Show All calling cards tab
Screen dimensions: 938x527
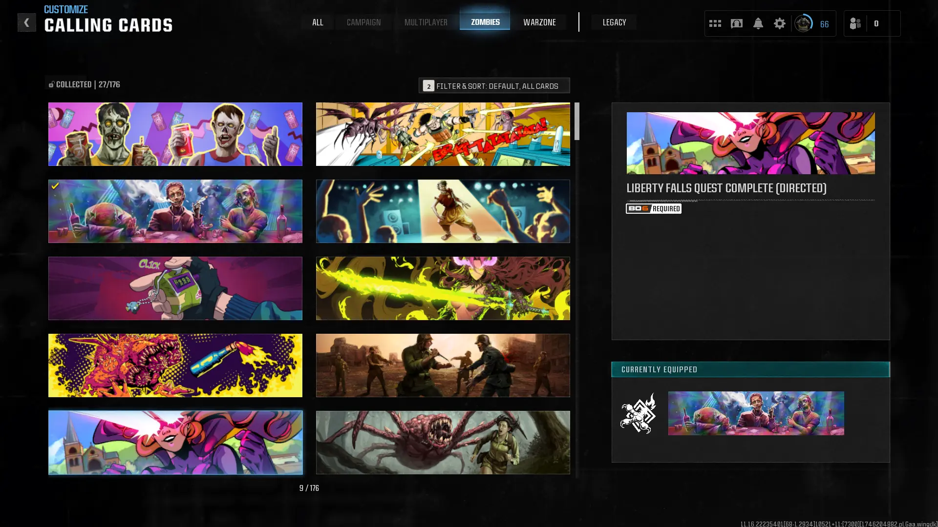[x=318, y=22]
